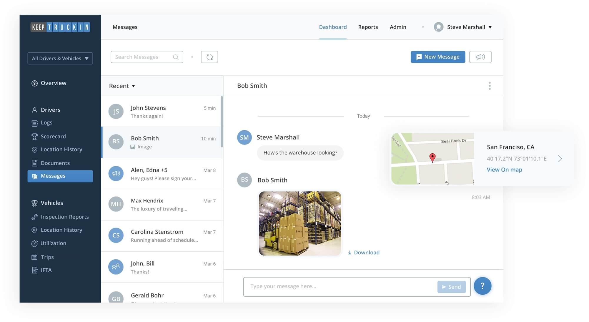Open the three-dot conversation options menu
589x322 pixels.
(x=490, y=86)
